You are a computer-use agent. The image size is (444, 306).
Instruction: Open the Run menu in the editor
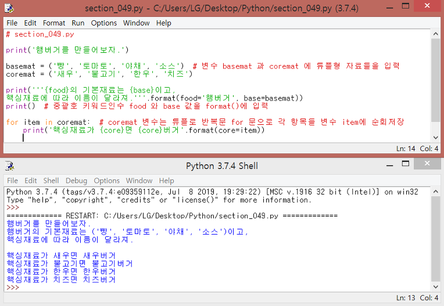[78, 23]
